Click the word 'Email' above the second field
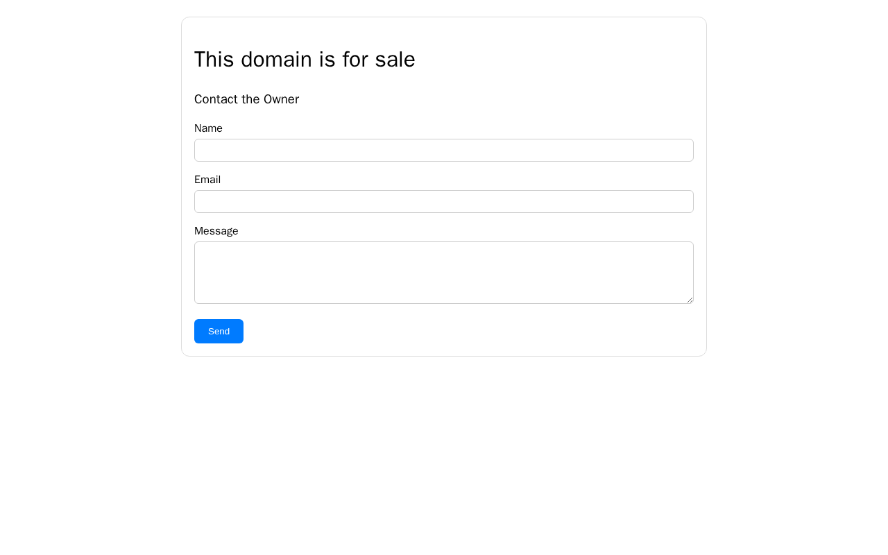Image resolution: width=888 pixels, height=555 pixels. (x=207, y=180)
